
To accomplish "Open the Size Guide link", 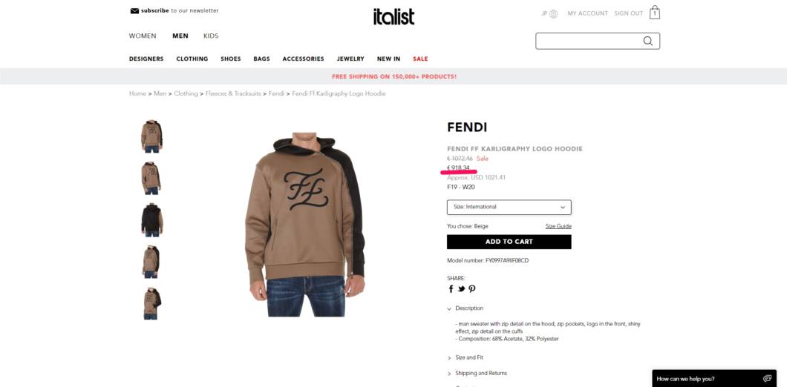I will (x=558, y=226).
